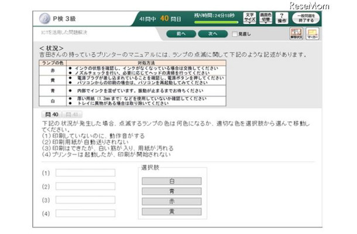
Task: Click 一般問題を終了する to end the exam
Action: pos(306,18)
